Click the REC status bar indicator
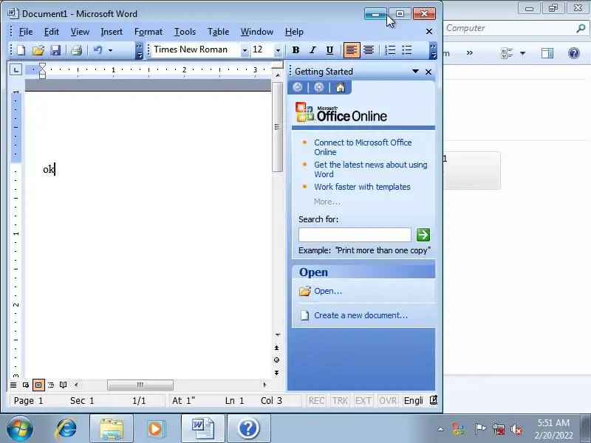Screen dimensions: 591x443 316,400
